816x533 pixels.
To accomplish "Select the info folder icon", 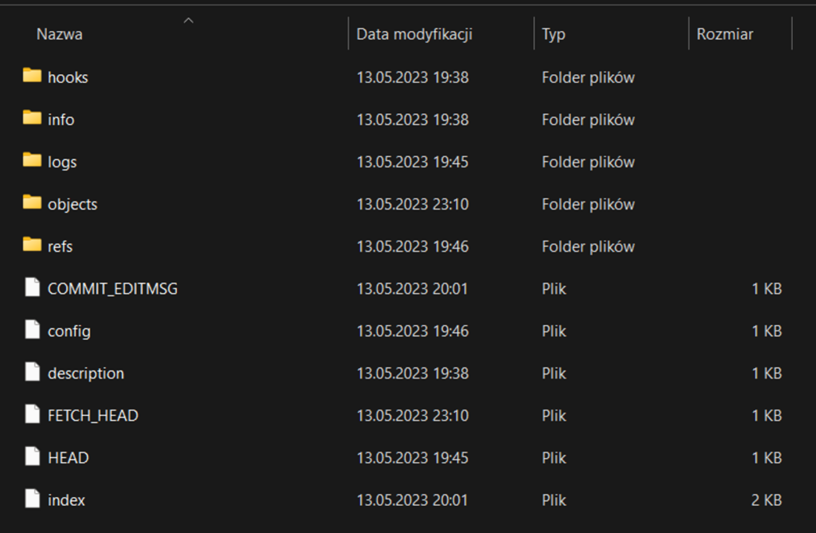I will pos(32,119).
